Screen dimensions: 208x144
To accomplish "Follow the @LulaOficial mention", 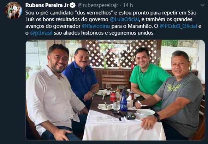I will point(124,19).
